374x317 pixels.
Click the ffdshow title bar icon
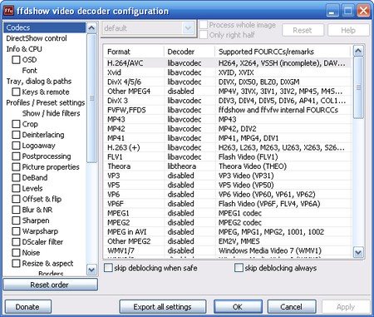8,11
